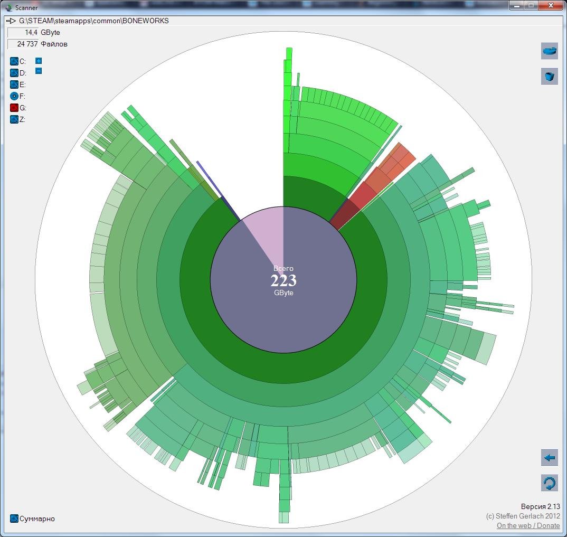Click the 24 737 Файлов count field
This screenshot has height=537, width=567.
click(23, 44)
